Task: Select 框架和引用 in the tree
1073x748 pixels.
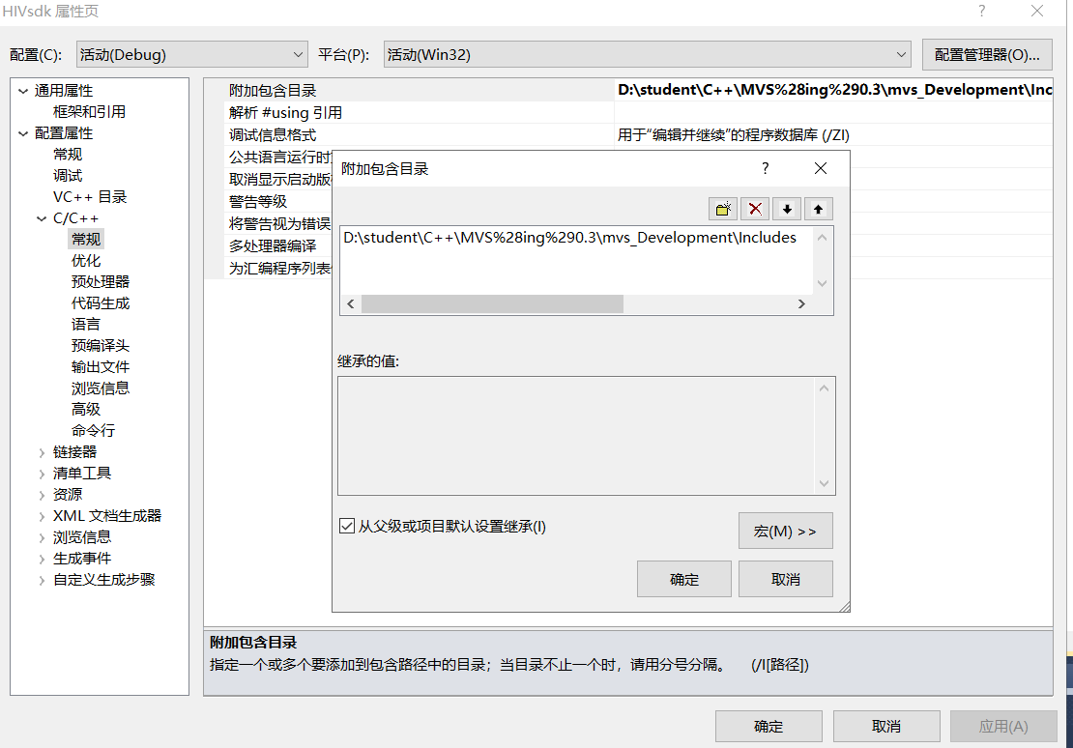Action: coord(89,111)
